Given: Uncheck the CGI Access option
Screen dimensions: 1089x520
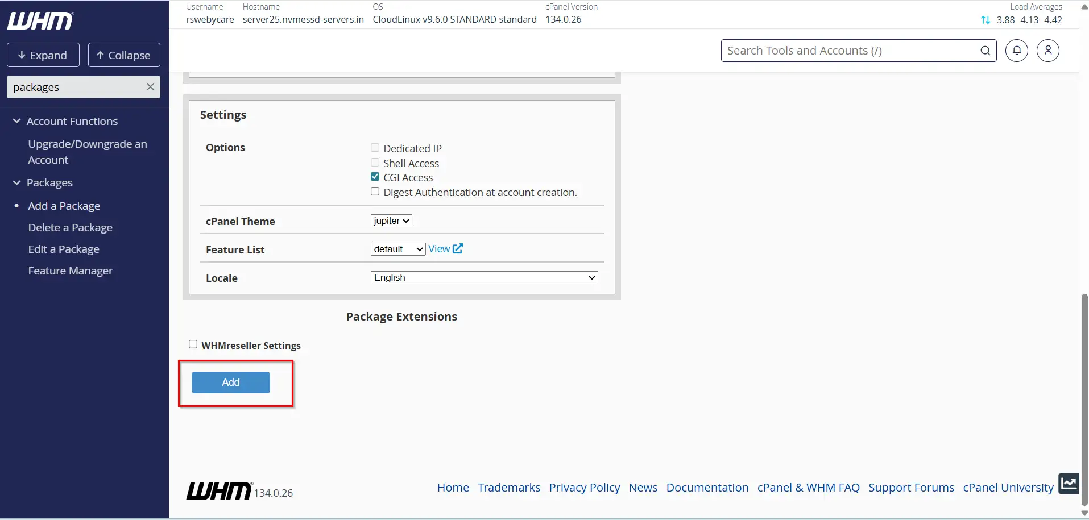Looking at the screenshot, I should [x=375, y=177].
